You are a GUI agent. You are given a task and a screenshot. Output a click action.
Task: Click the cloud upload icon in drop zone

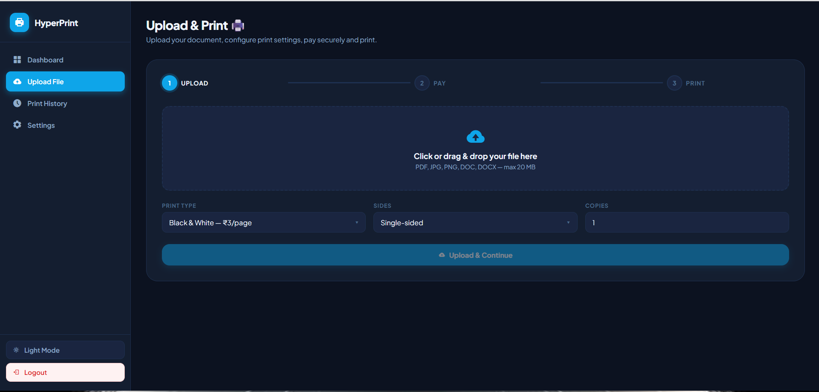pos(476,136)
